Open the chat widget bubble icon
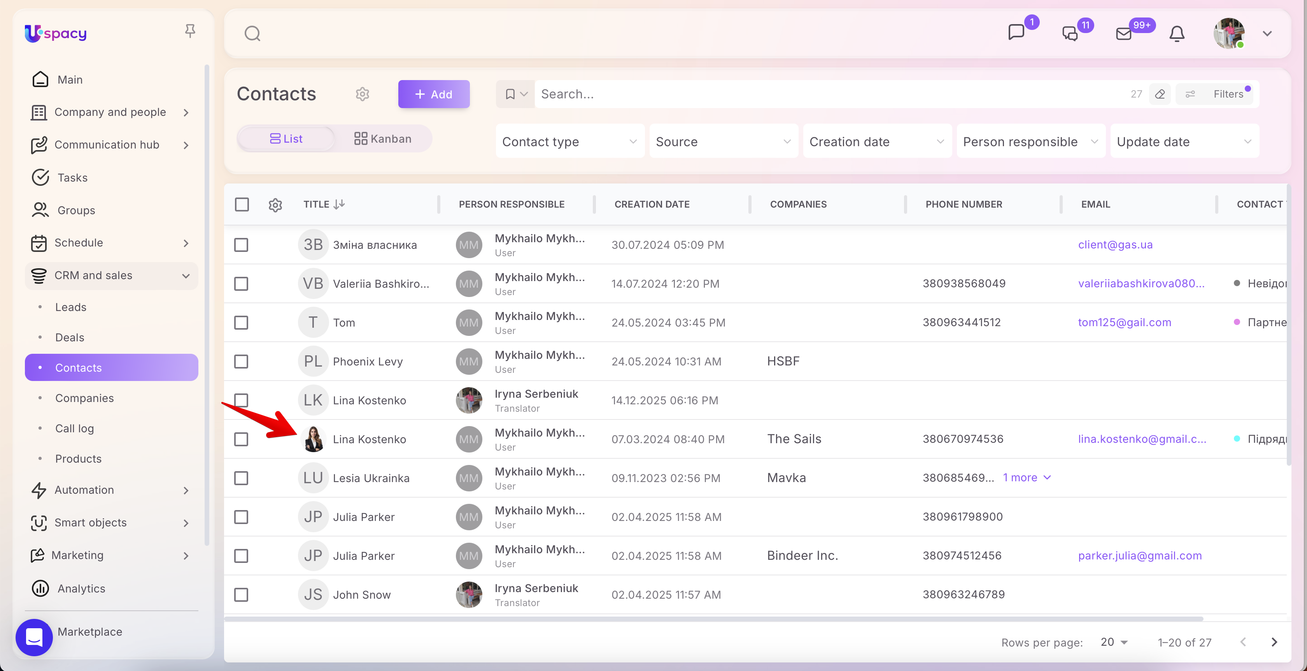 point(34,637)
